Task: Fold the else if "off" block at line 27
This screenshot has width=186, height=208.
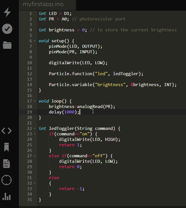Action: pos(35,156)
